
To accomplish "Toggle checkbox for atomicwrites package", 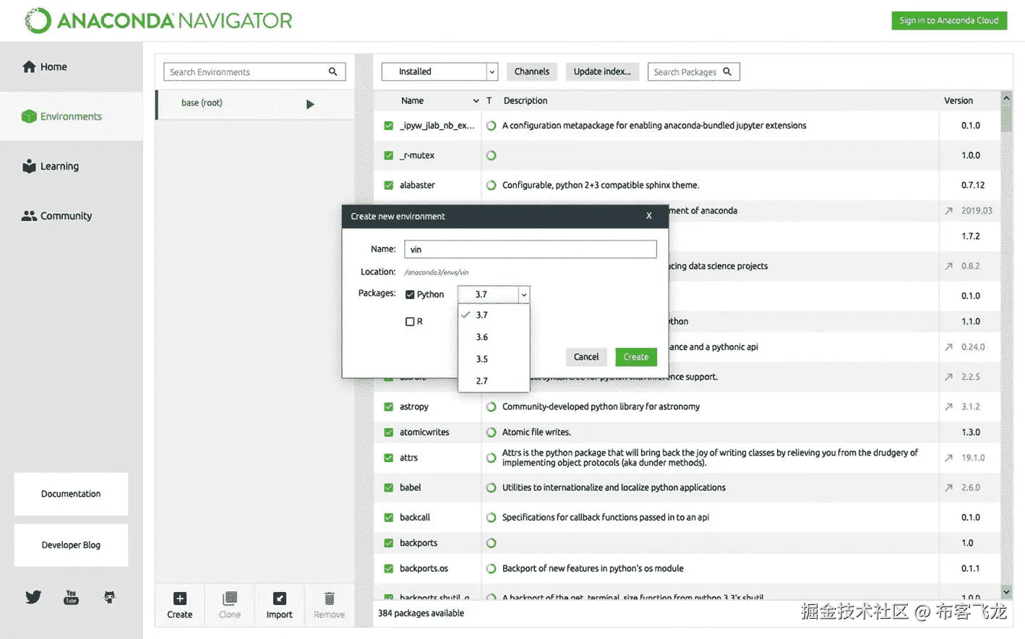I will [x=388, y=432].
